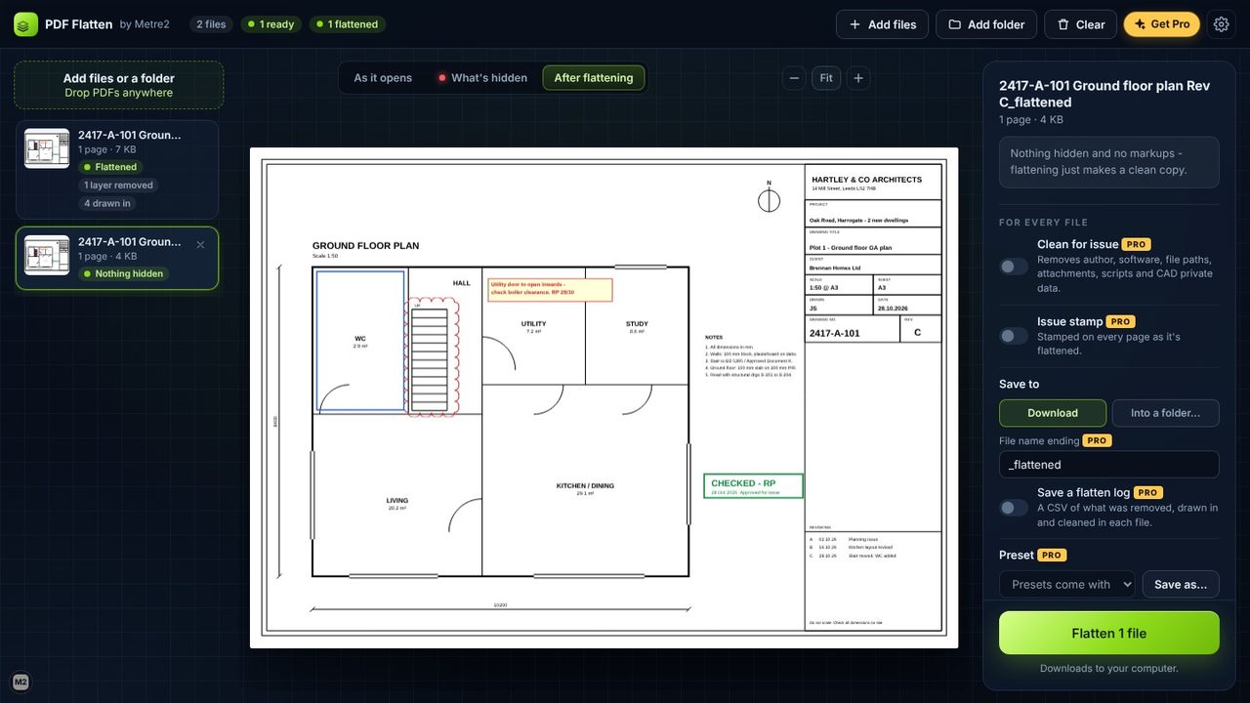Select the Nothing hidden file thumbnail
Image resolution: width=1250 pixels, height=703 pixels.
point(47,255)
